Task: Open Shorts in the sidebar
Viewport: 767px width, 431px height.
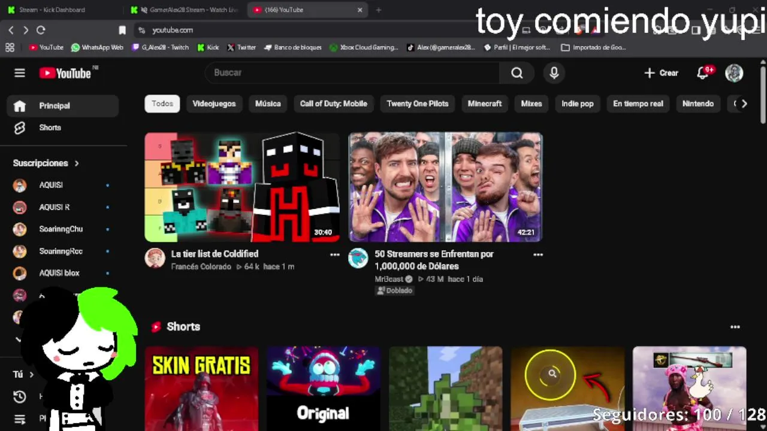Action: (x=63, y=128)
